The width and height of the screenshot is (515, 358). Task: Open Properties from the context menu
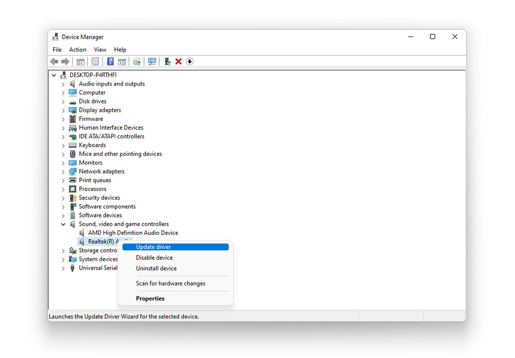point(176,299)
